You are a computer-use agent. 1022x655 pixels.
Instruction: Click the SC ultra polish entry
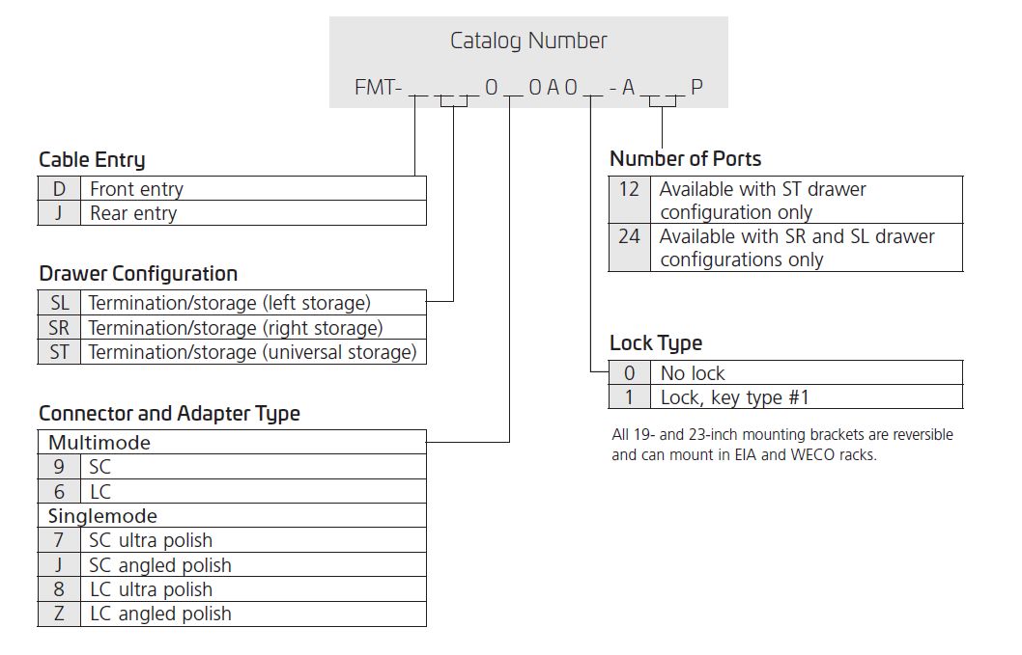232,540
